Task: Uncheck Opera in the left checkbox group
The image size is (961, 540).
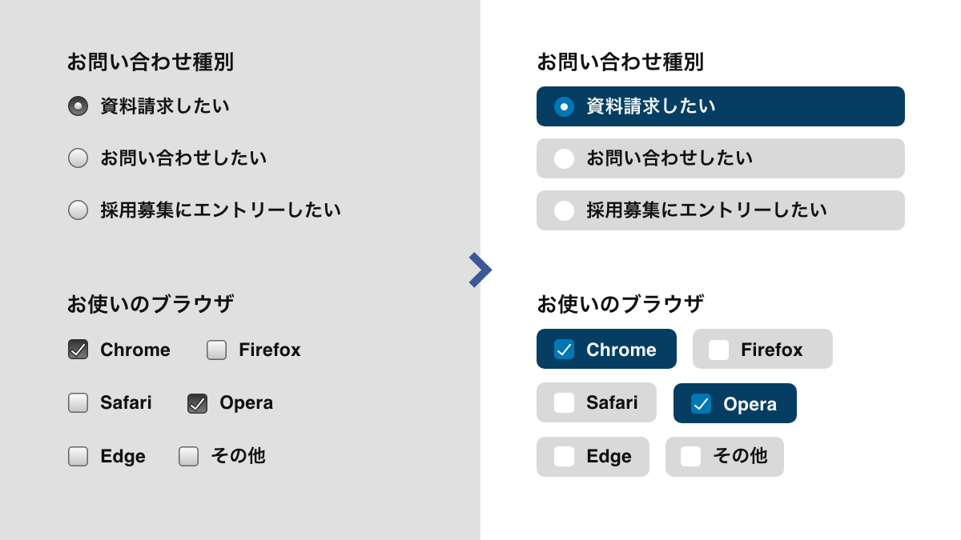Action: pyautogui.click(x=196, y=403)
